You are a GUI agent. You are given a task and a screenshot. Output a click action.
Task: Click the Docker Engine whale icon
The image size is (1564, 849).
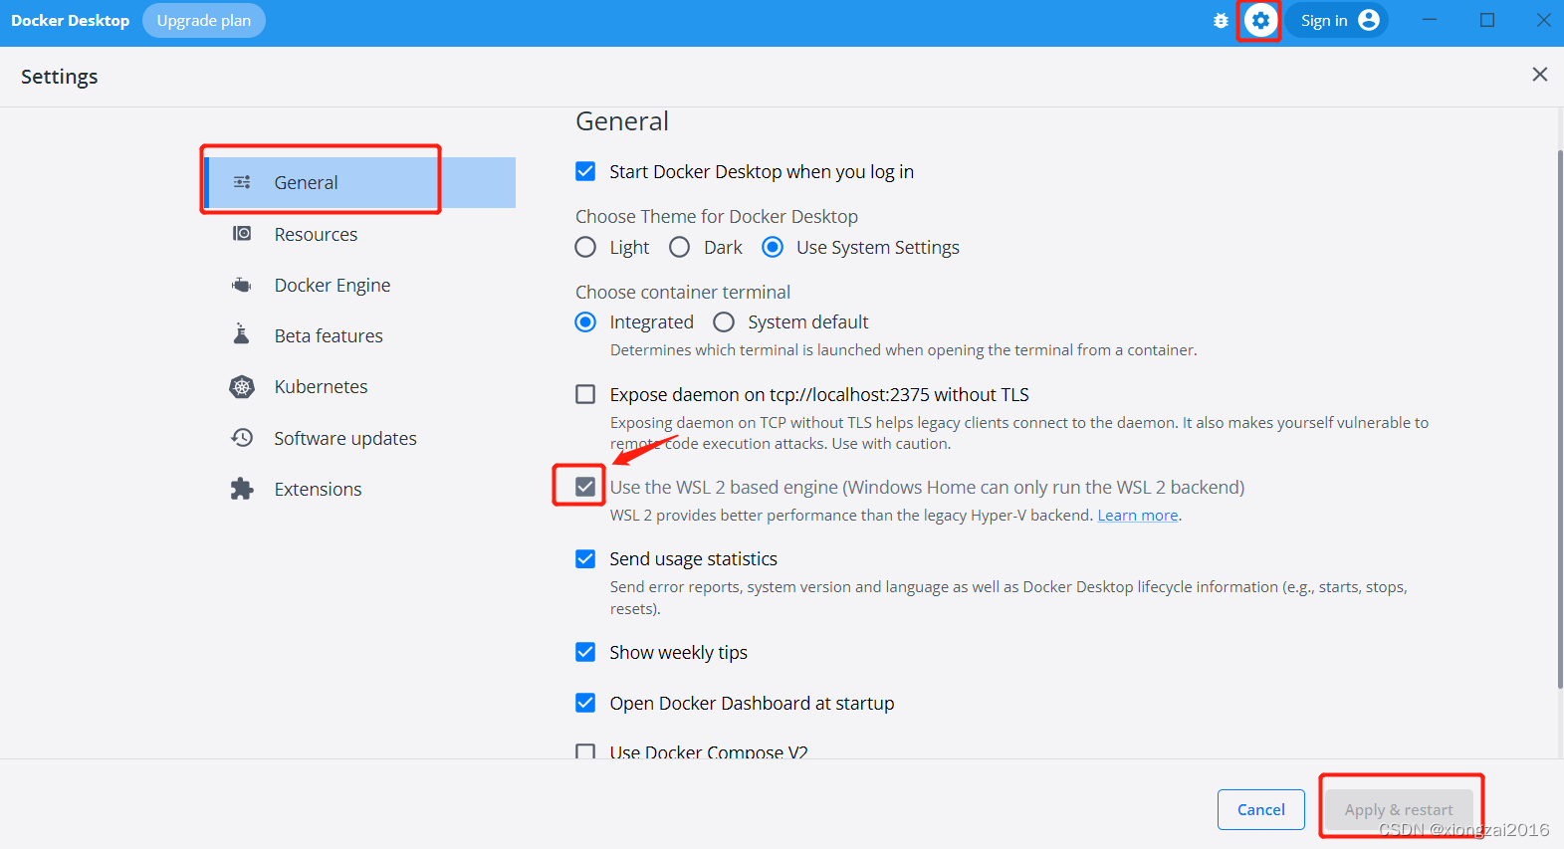coord(242,285)
